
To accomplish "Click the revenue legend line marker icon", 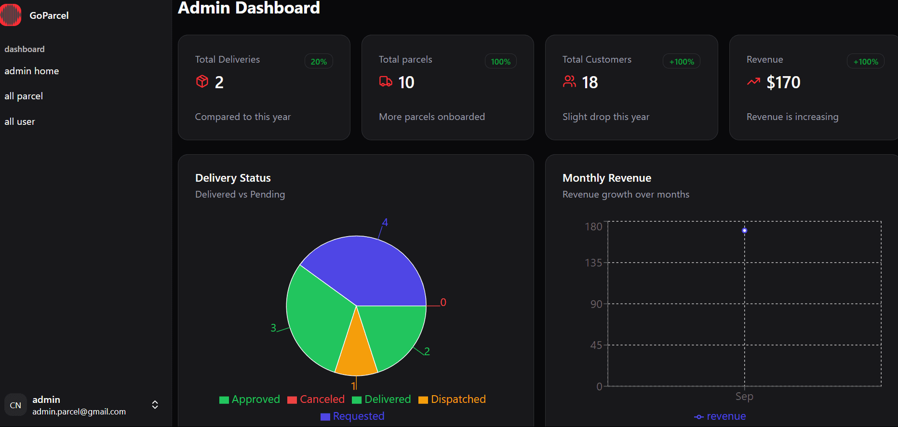I will (x=699, y=417).
